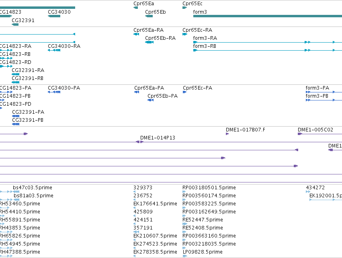
Task: Click the form3 gene label
Action: 200,12
